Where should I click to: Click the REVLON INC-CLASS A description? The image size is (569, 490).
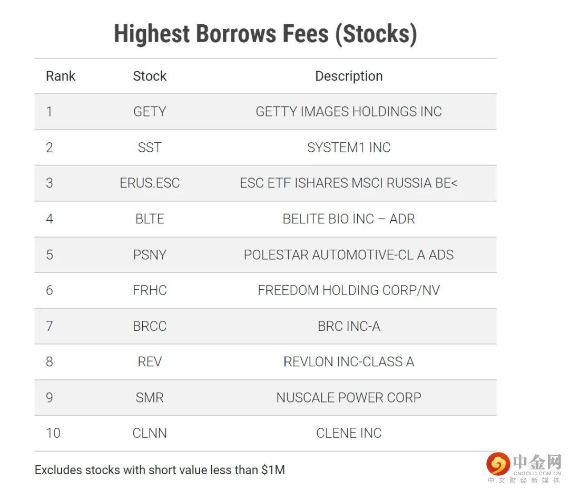point(349,361)
